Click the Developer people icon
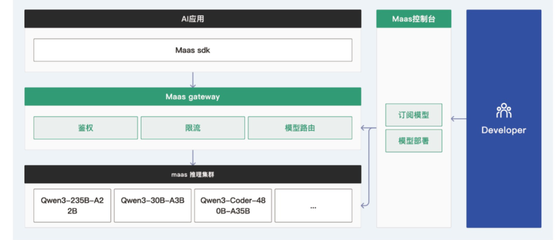Viewport: 560px width, 240px height. pyautogui.click(x=503, y=111)
